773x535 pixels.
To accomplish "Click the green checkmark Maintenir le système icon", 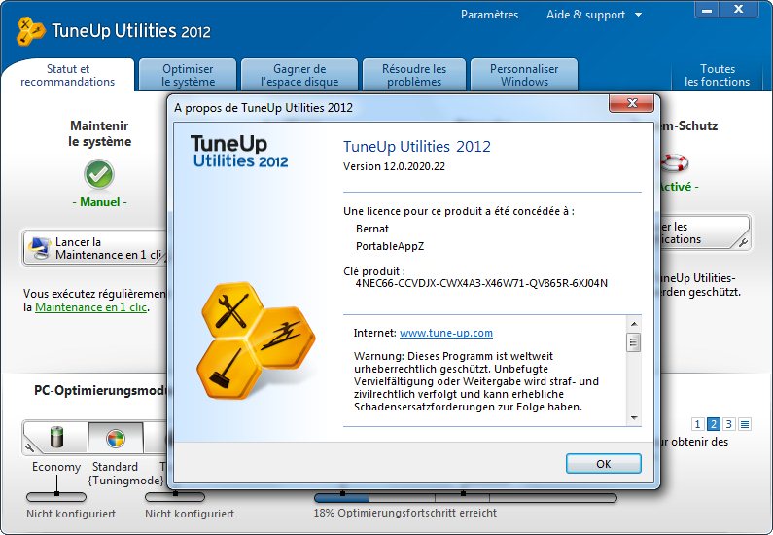I will pyautogui.click(x=99, y=174).
